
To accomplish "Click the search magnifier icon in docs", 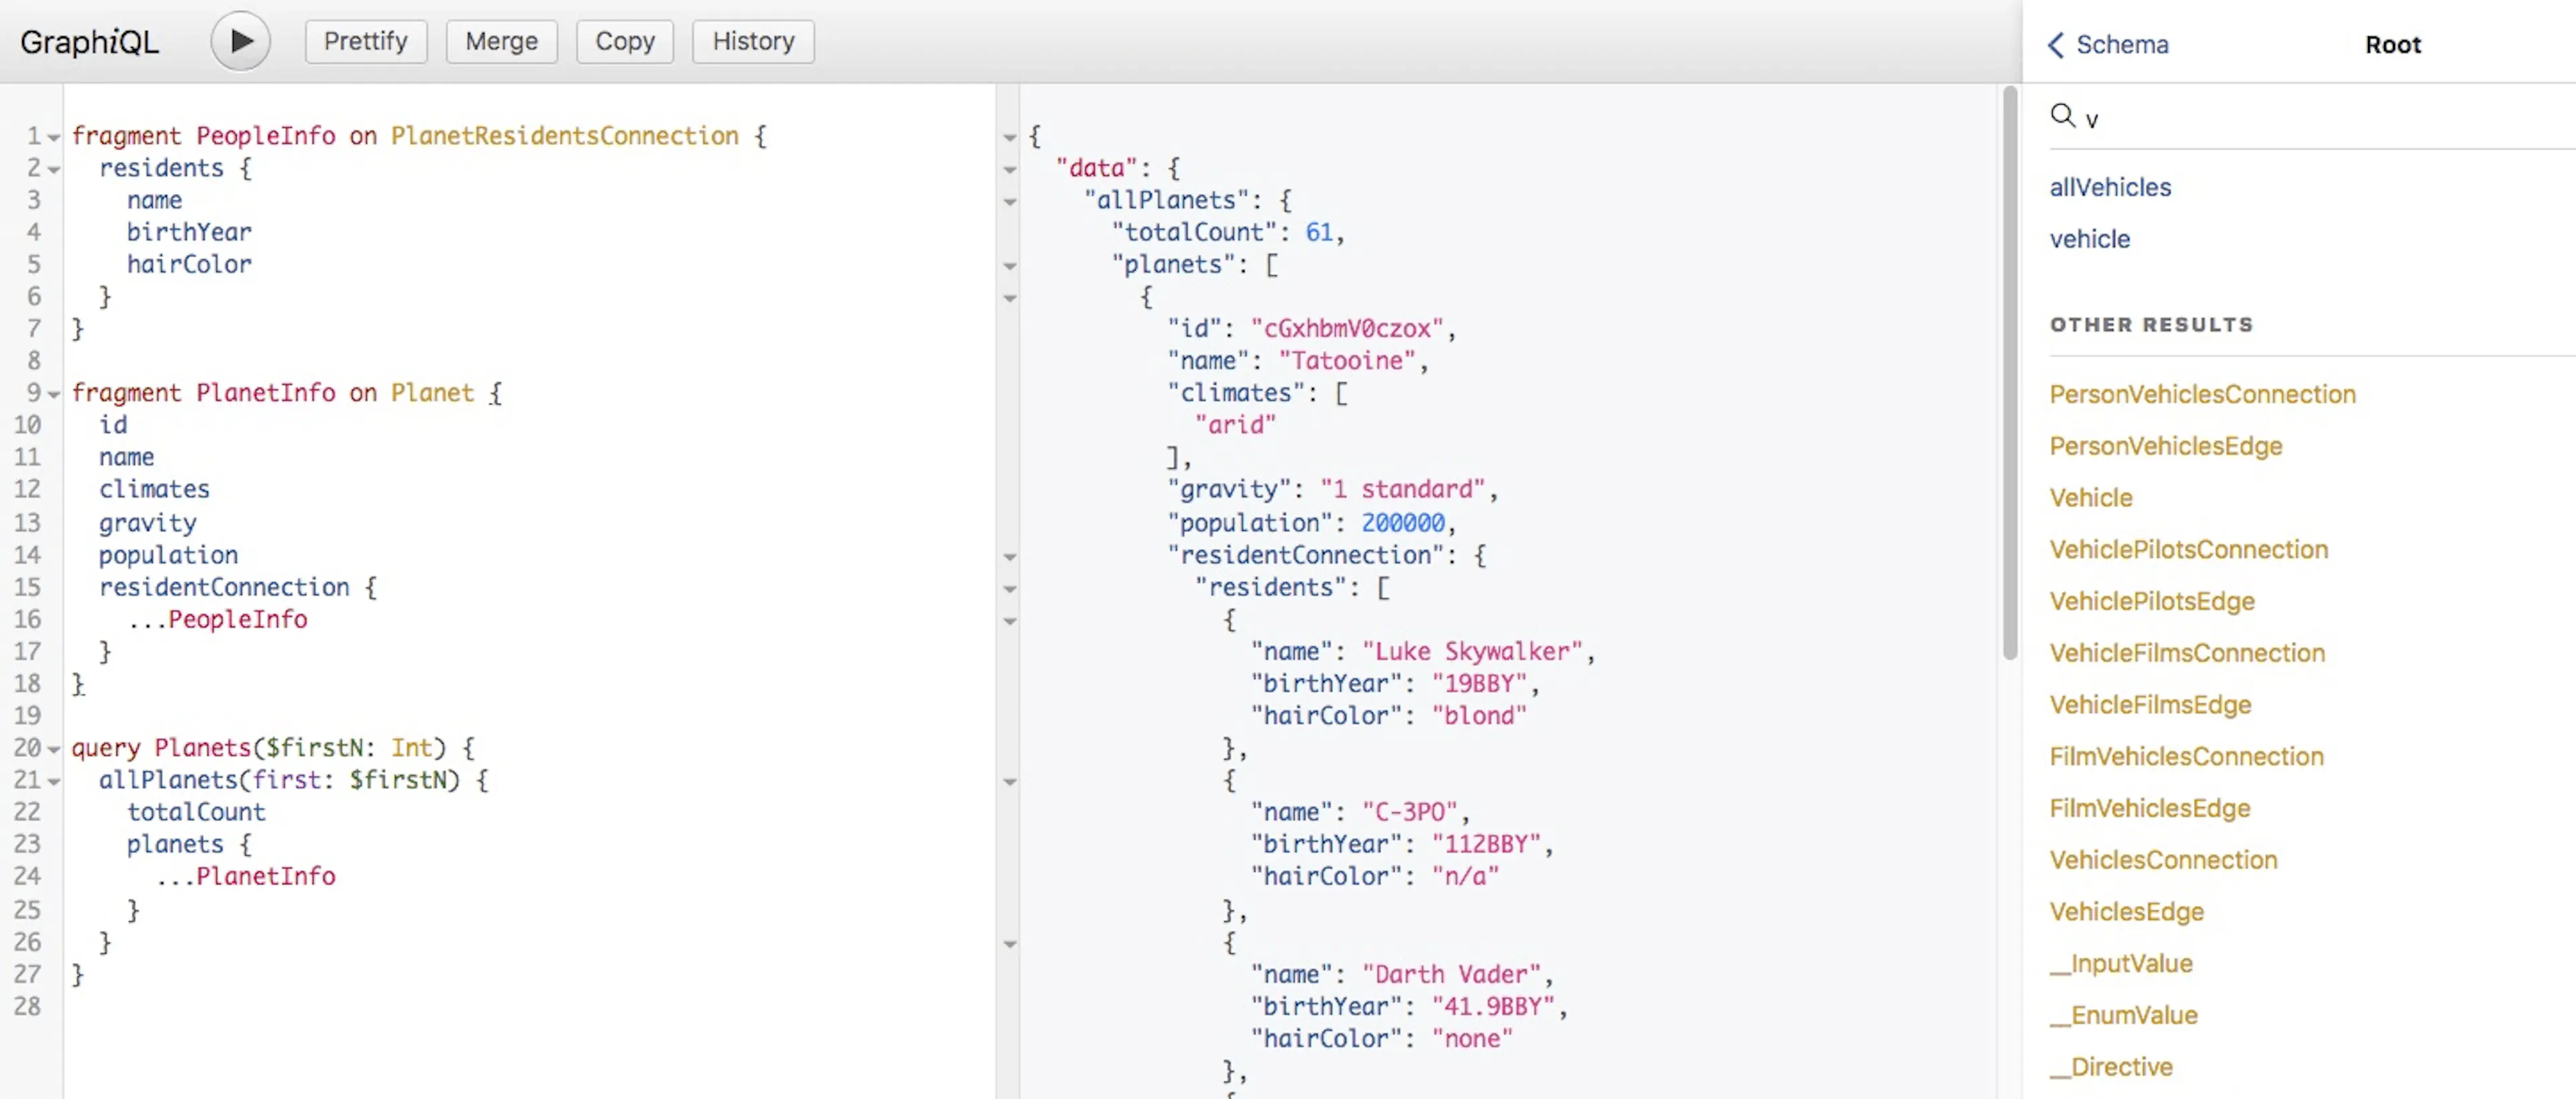I will tap(2062, 115).
